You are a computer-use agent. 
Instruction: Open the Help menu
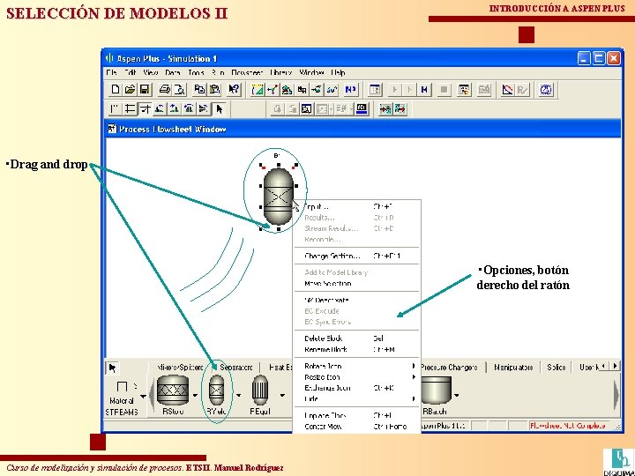[x=338, y=73]
